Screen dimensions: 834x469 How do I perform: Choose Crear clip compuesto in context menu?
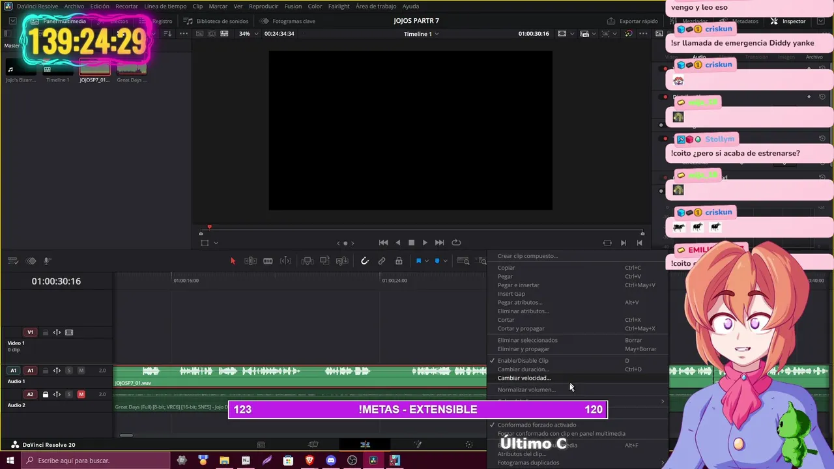point(577,256)
